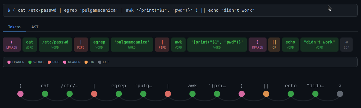
Task: Click the pipe node before egrep
Action: click(x=94, y=94)
